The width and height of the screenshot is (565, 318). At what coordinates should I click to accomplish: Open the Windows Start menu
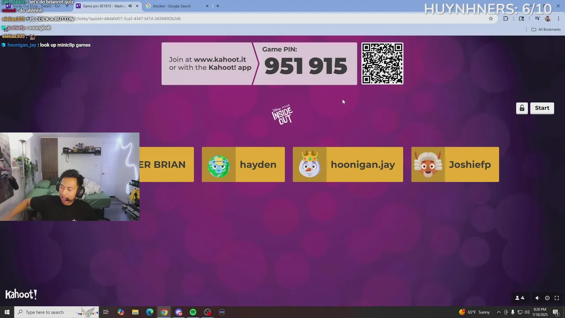(x=7, y=312)
